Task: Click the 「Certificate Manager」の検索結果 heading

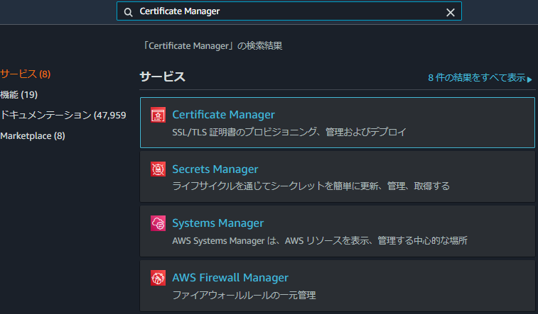Action: click(x=212, y=46)
